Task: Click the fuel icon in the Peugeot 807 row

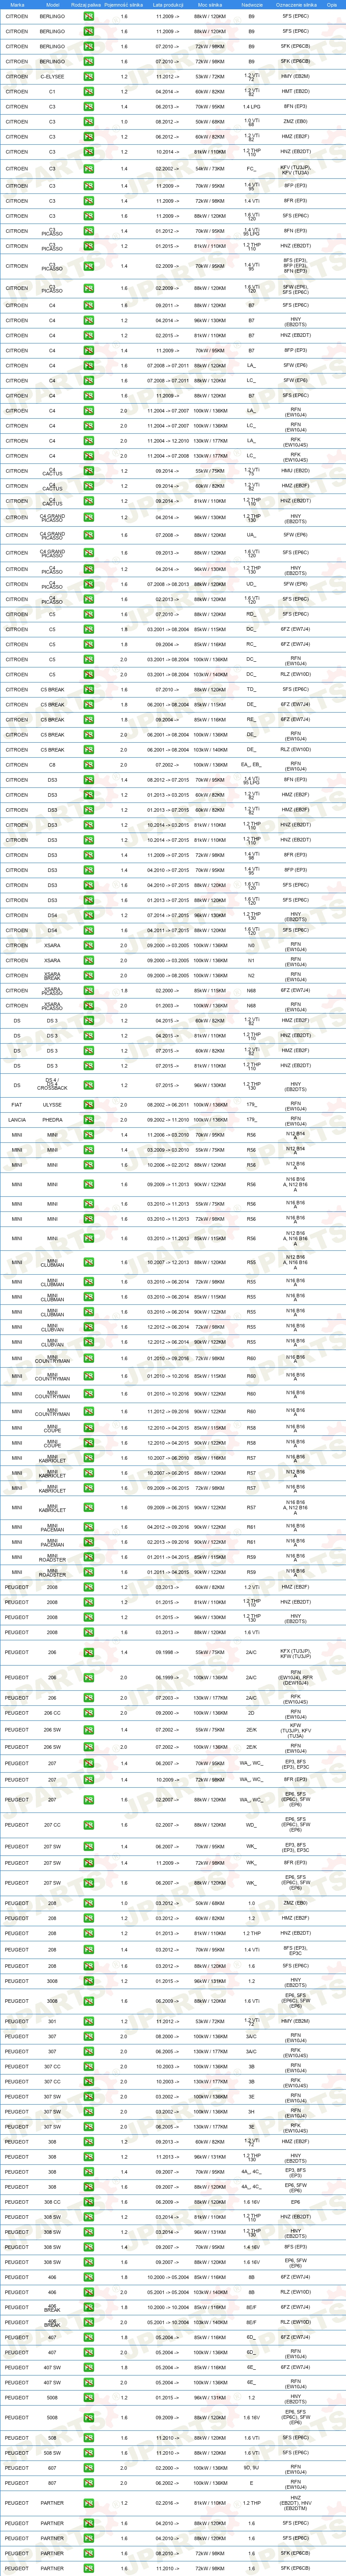Action: coord(88,2483)
